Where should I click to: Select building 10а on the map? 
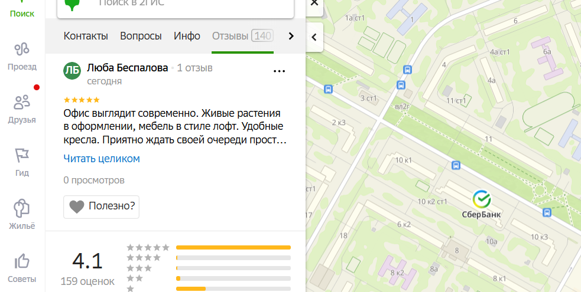pos(491,242)
